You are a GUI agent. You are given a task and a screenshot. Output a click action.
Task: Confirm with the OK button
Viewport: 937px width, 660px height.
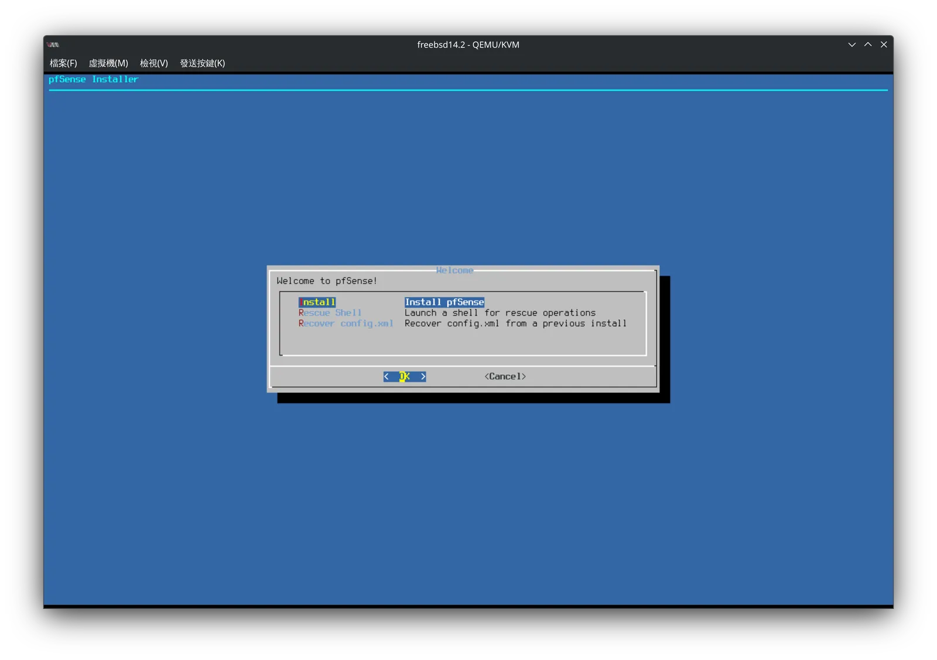coord(405,377)
